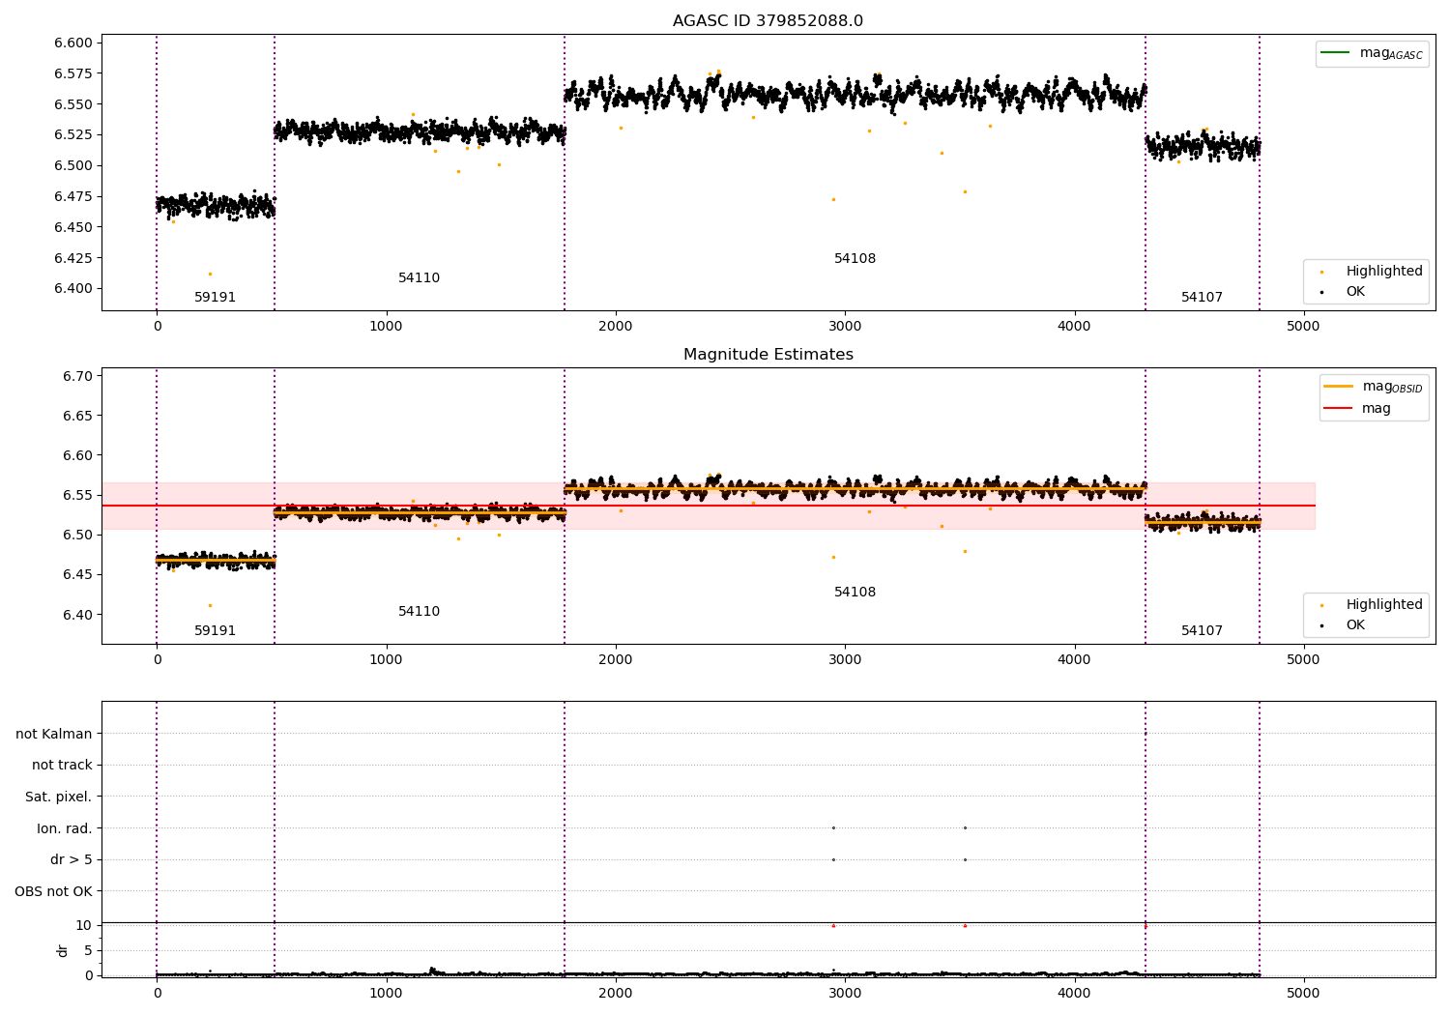Click the 6.425 y-axis tick label
Image resolution: width=1450 pixels, height=1015 pixels.
(74, 258)
